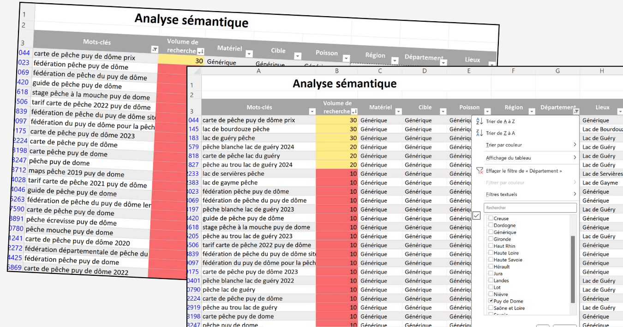Click the Rechercher field in filter menu
The width and height of the screenshot is (623, 327).
click(x=530, y=208)
